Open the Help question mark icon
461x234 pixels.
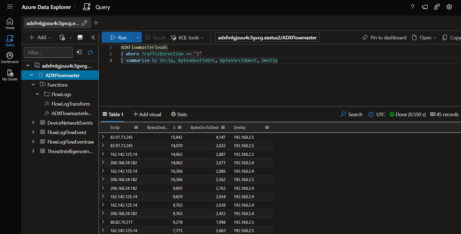[x=412, y=7]
